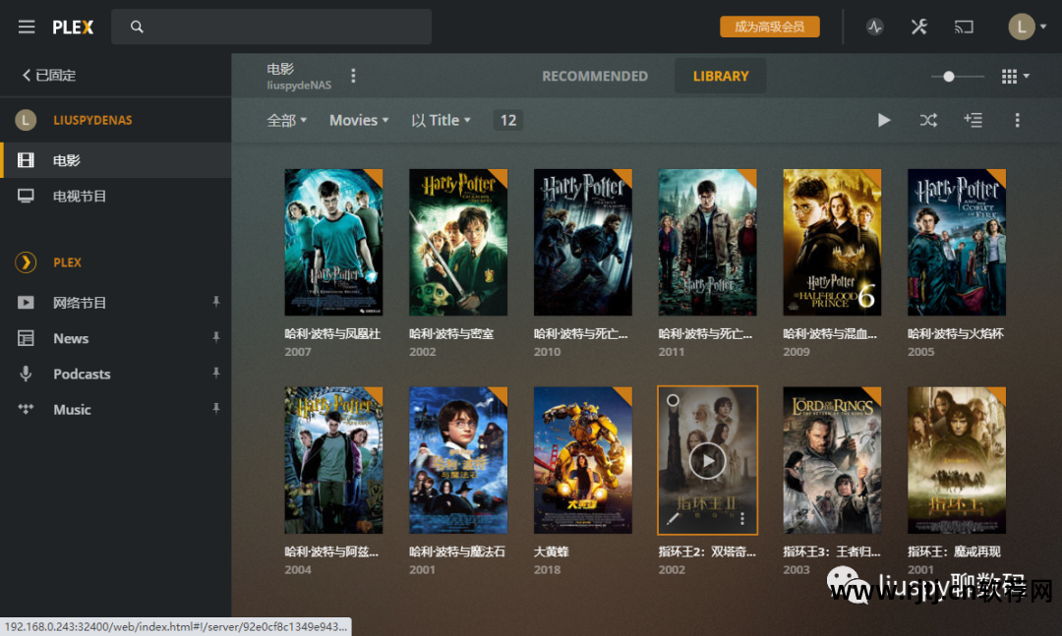Focus the search input field

271,28
